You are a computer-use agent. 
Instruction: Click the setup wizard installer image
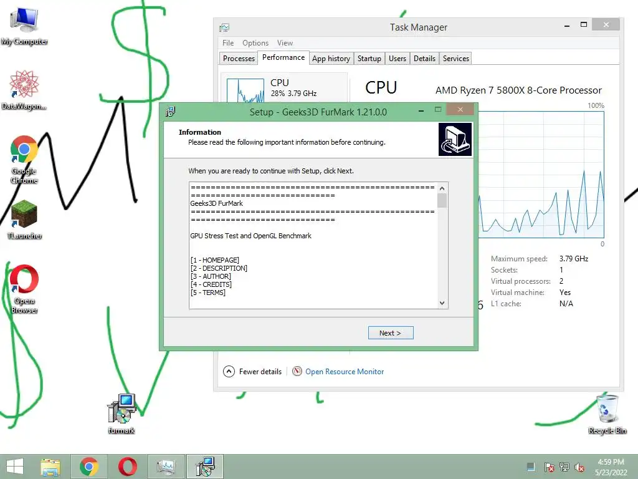455,139
